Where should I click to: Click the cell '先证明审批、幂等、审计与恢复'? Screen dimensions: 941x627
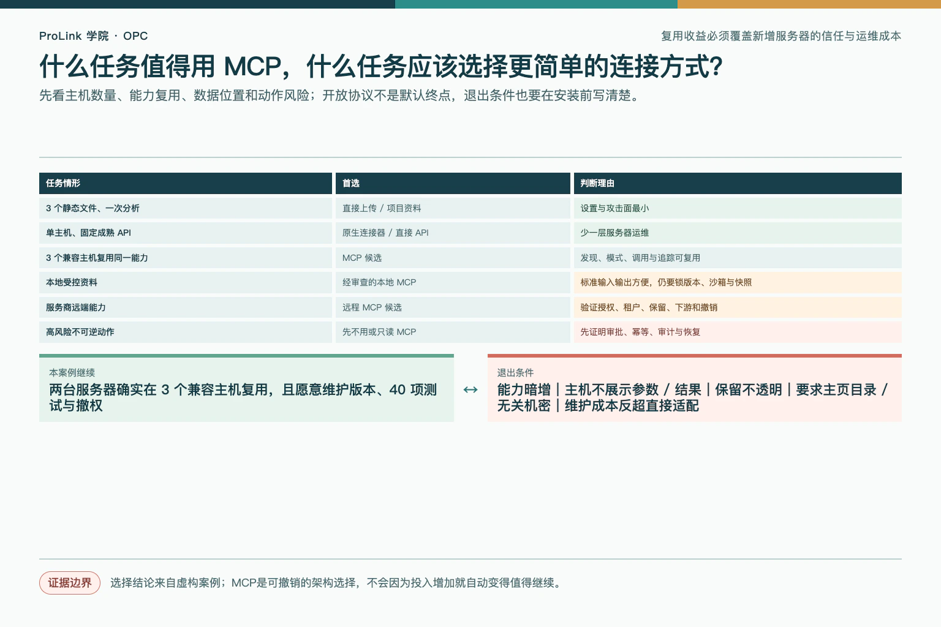[x=738, y=332]
